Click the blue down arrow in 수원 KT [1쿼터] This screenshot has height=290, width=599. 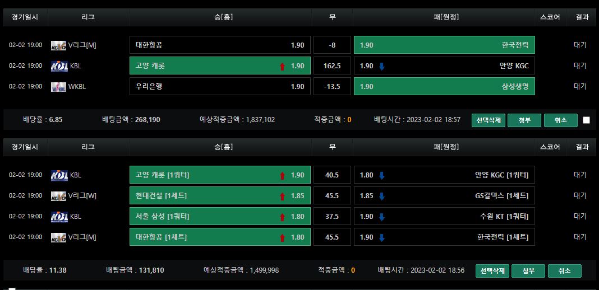tap(381, 217)
